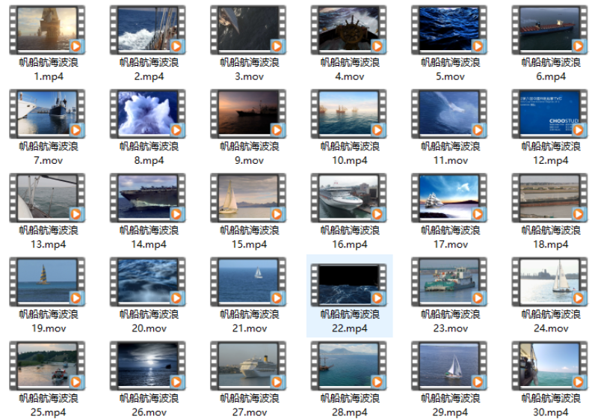Viewport: 598px width, 419px height.
Task: Select cargo ship video icon 帆船航海波浪6.mp4
Action: pos(549,30)
